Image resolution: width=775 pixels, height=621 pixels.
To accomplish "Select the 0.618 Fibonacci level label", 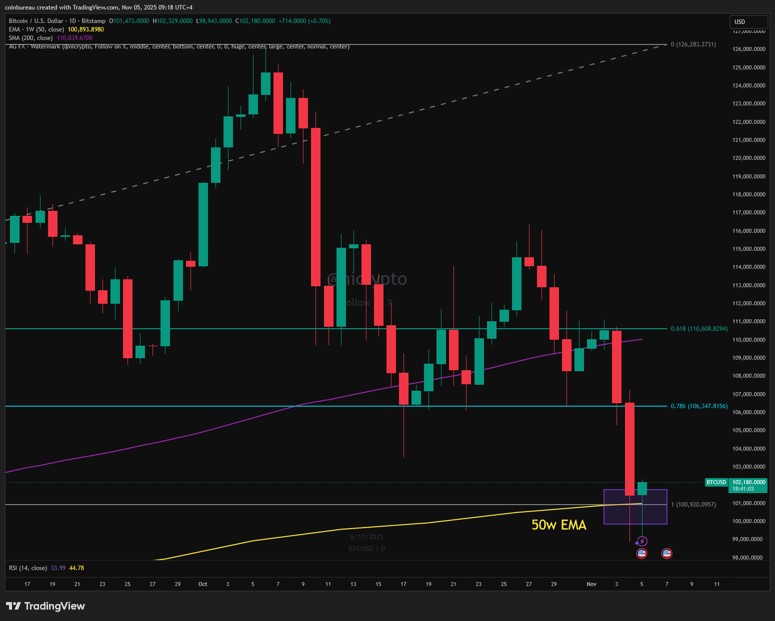I will click(x=699, y=329).
